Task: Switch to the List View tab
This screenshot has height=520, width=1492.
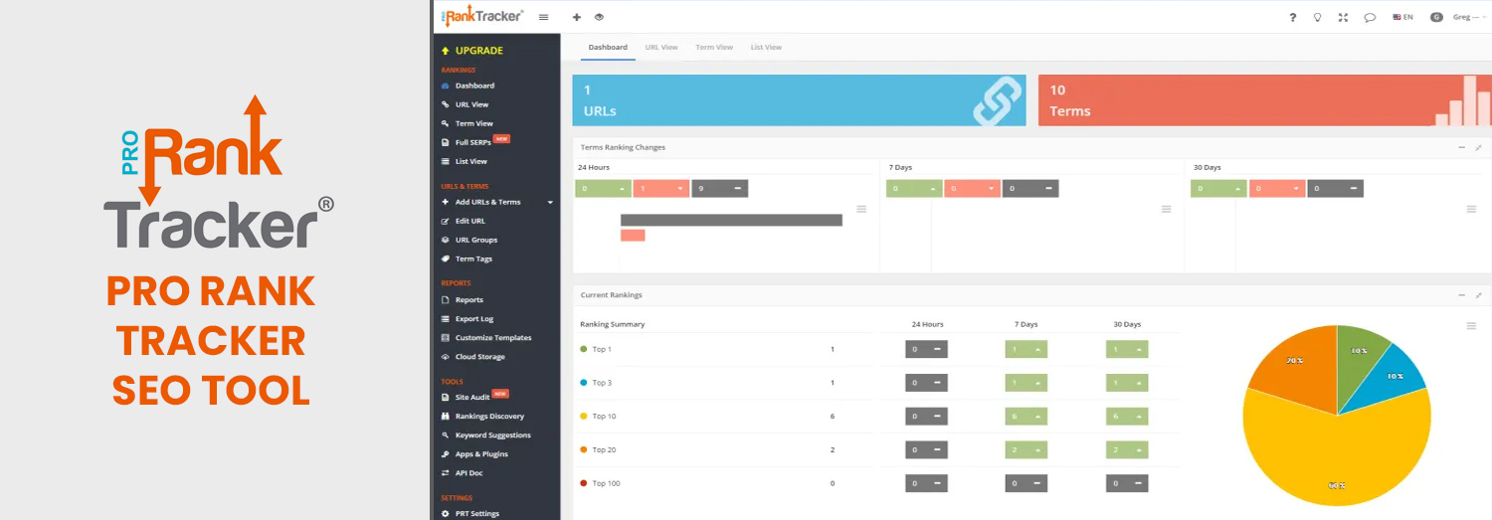Action: 766,47
